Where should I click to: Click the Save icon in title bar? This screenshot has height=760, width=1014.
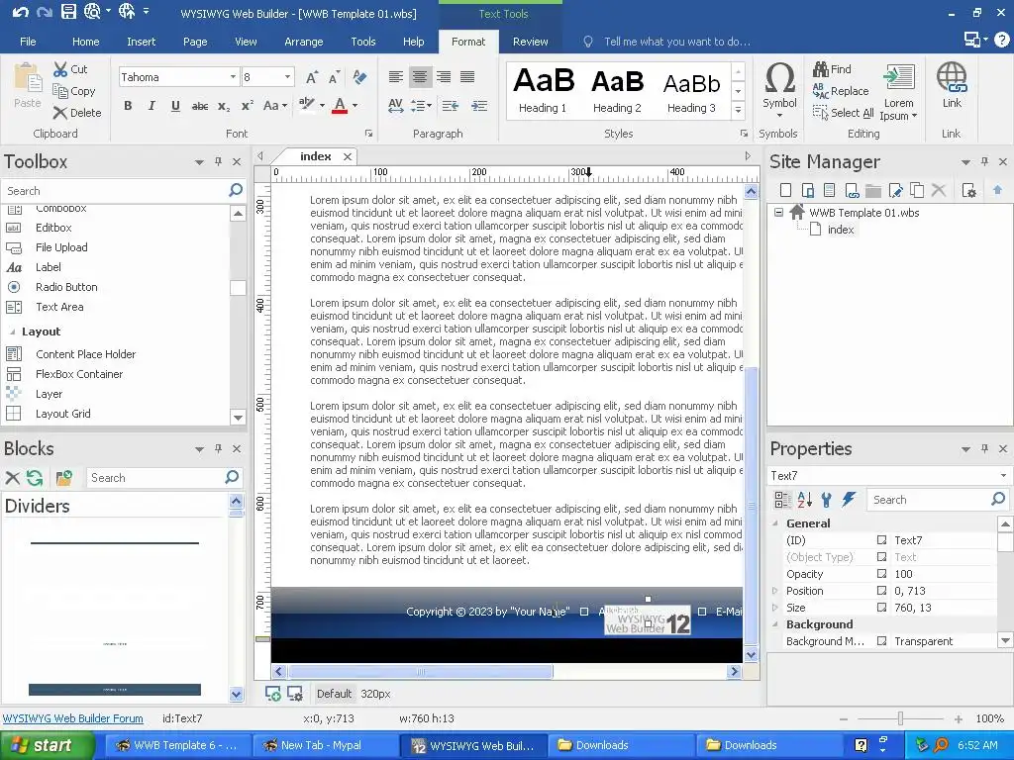[68, 12]
